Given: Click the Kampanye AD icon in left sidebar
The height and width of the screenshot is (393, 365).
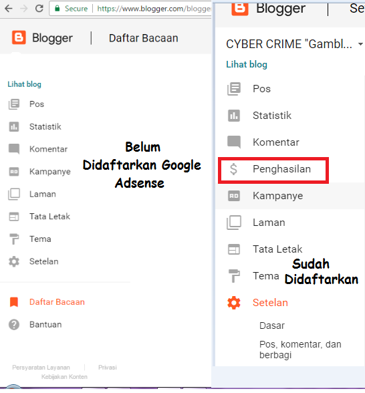Looking at the screenshot, I should [x=14, y=172].
